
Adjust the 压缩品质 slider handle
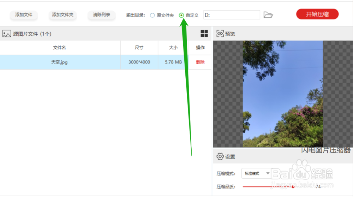(293, 187)
